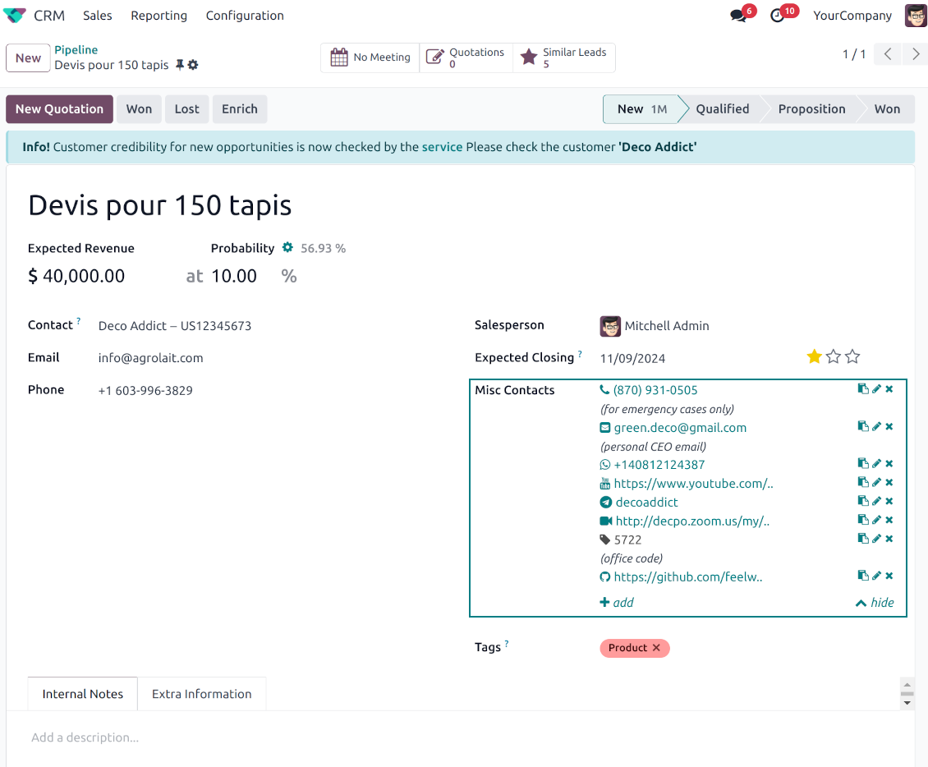Set priority to two stars
Image resolution: width=928 pixels, height=767 pixels.
(834, 356)
